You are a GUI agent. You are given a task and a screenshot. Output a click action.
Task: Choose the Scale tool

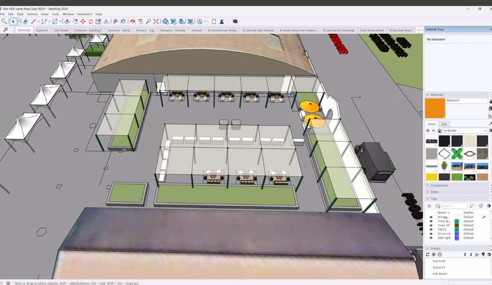(98, 21)
